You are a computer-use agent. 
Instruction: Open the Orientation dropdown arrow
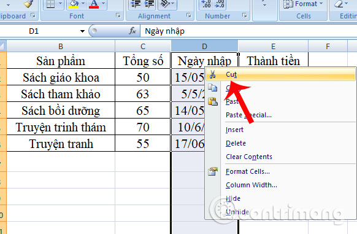tap(172, 4)
